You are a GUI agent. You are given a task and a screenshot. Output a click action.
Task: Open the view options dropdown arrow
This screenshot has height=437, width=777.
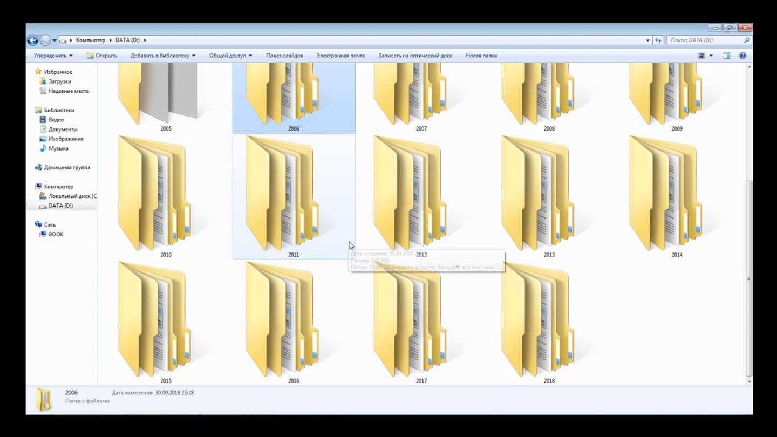pos(711,56)
